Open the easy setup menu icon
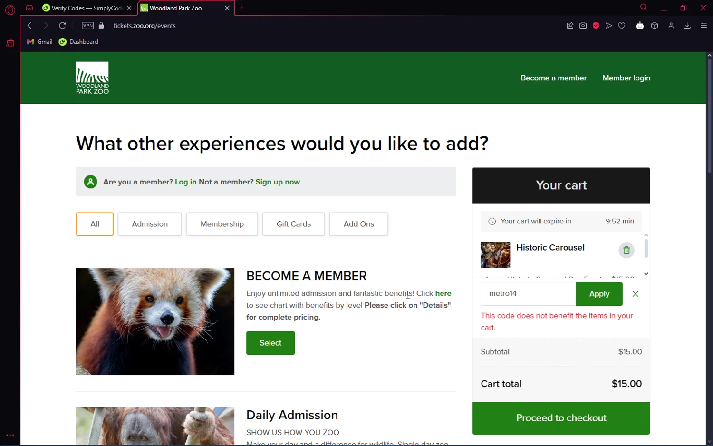 pyautogui.click(x=704, y=26)
